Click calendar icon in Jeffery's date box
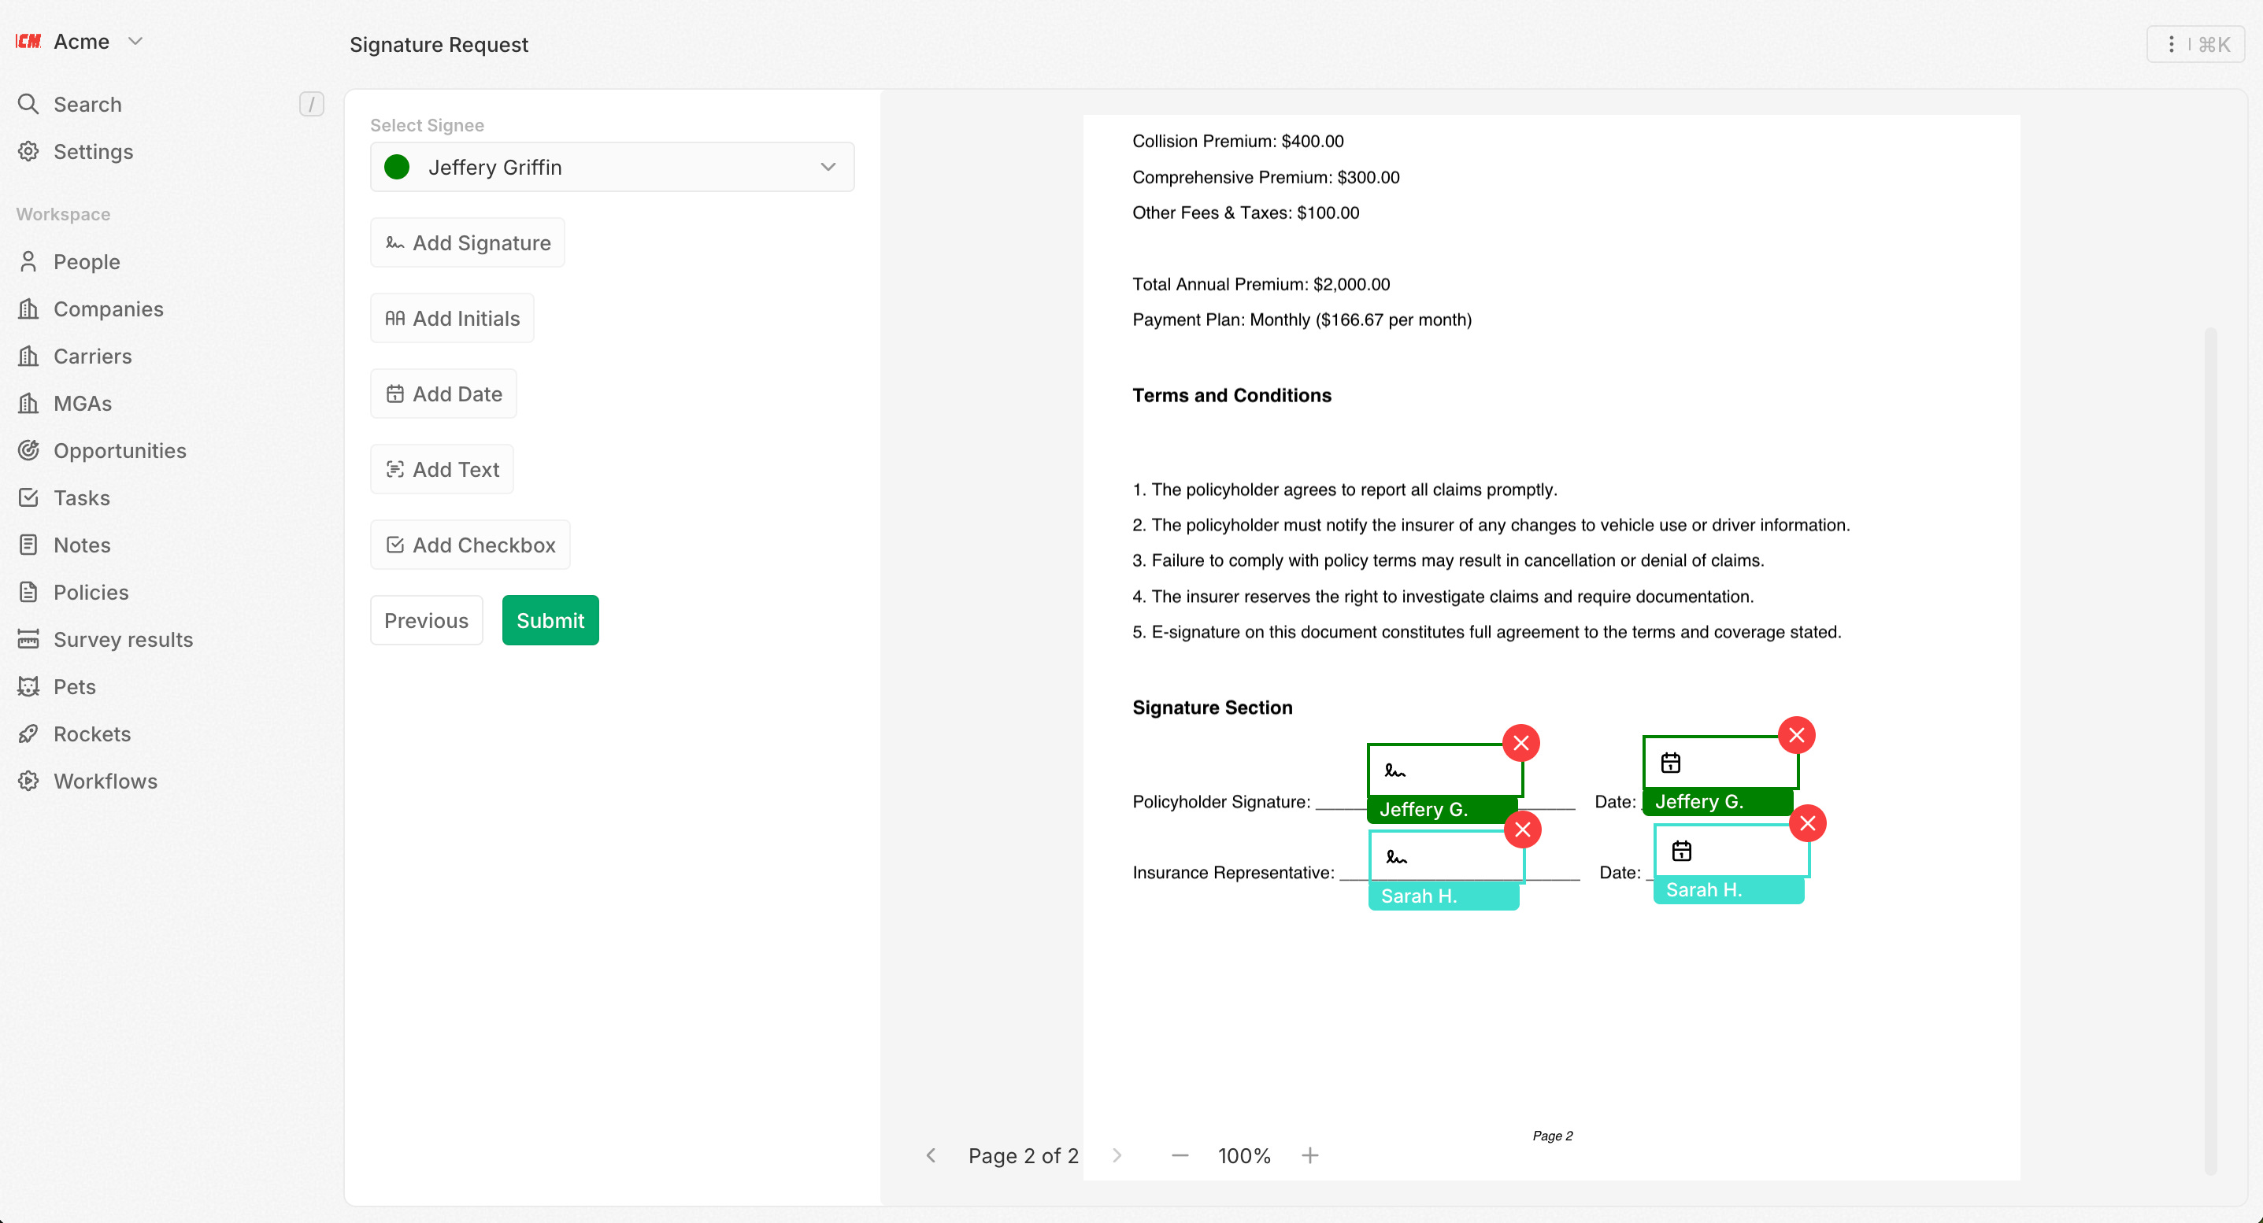Screen dimensions: 2263x1223 point(1670,763)
